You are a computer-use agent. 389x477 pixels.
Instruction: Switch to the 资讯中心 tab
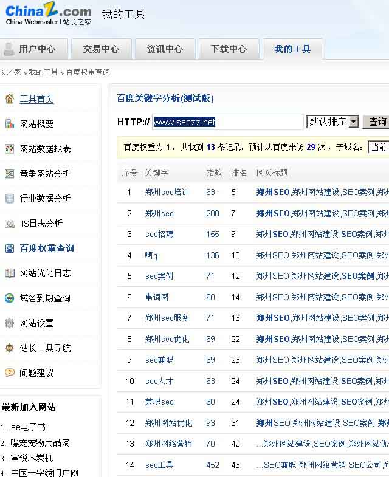[x=165, y=49]
